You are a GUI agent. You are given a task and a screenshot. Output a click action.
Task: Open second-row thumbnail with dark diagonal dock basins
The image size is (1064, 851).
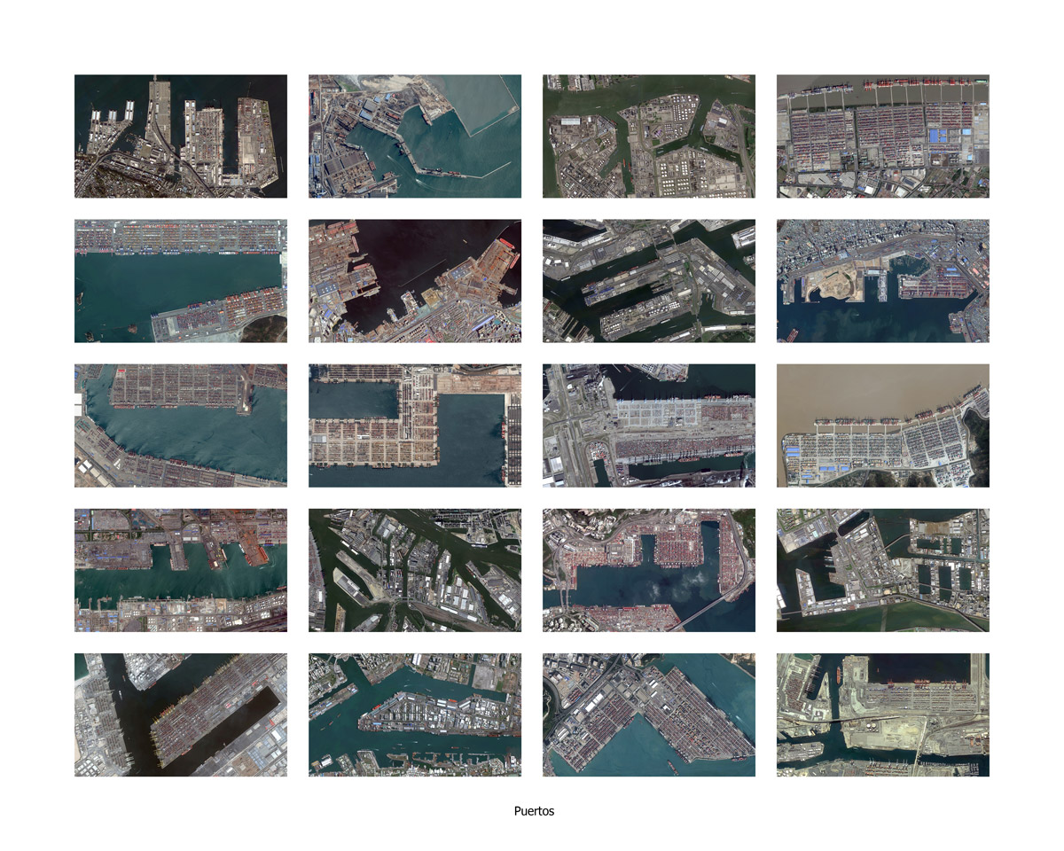648,280
